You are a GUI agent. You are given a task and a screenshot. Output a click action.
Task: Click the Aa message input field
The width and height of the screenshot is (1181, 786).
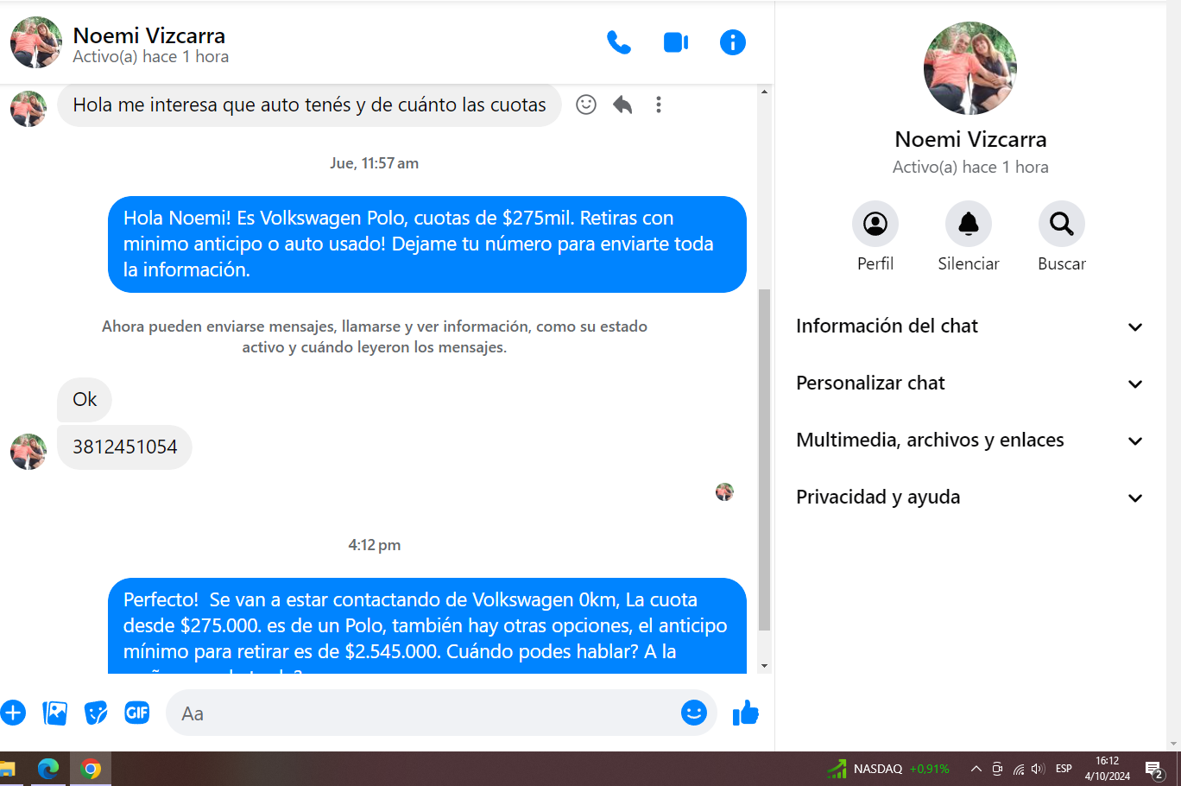pos(423,713)
